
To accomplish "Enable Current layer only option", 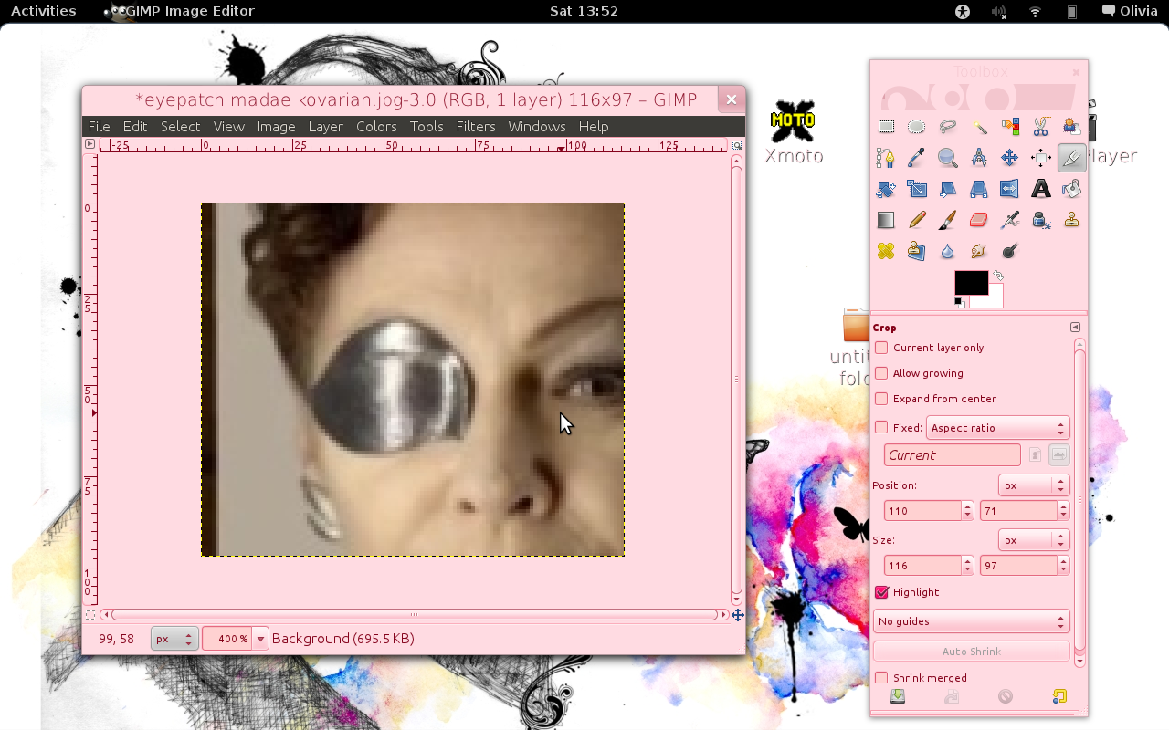I will (881, 348).
